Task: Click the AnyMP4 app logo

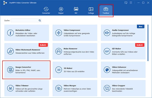Action: click(5, 3)
